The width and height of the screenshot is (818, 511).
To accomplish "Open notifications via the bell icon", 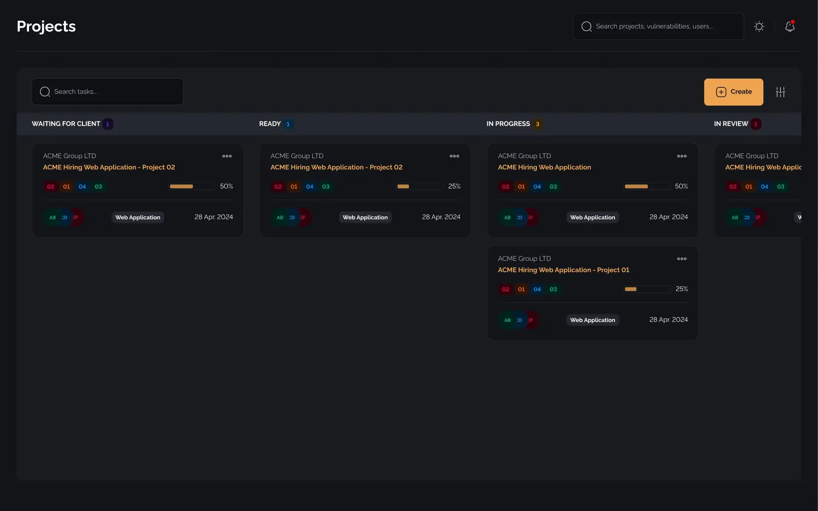I will [x=789, y=26].
